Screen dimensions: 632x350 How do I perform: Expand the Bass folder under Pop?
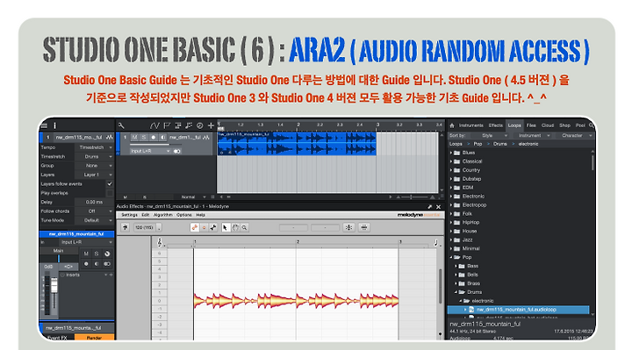(456, 266)
